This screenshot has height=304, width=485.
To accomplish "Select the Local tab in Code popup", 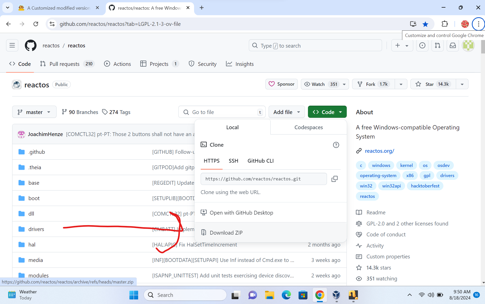I will (232, 127).
